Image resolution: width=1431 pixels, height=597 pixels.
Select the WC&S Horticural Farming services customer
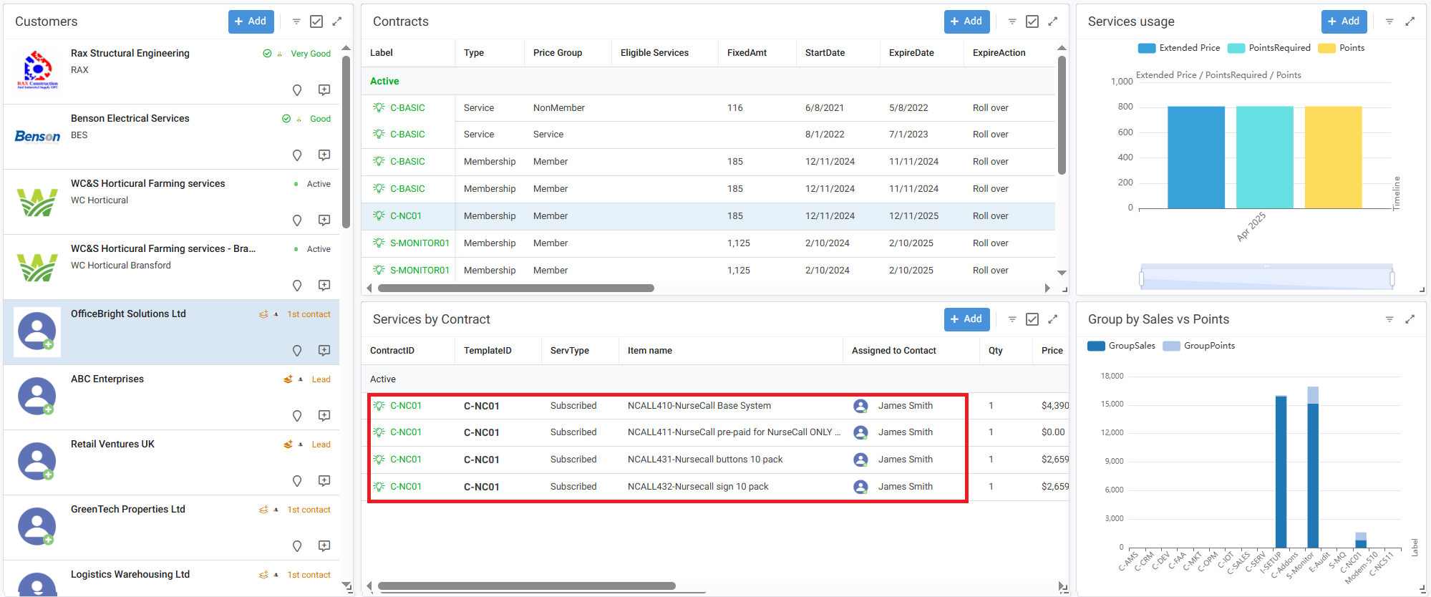[171, 202]
